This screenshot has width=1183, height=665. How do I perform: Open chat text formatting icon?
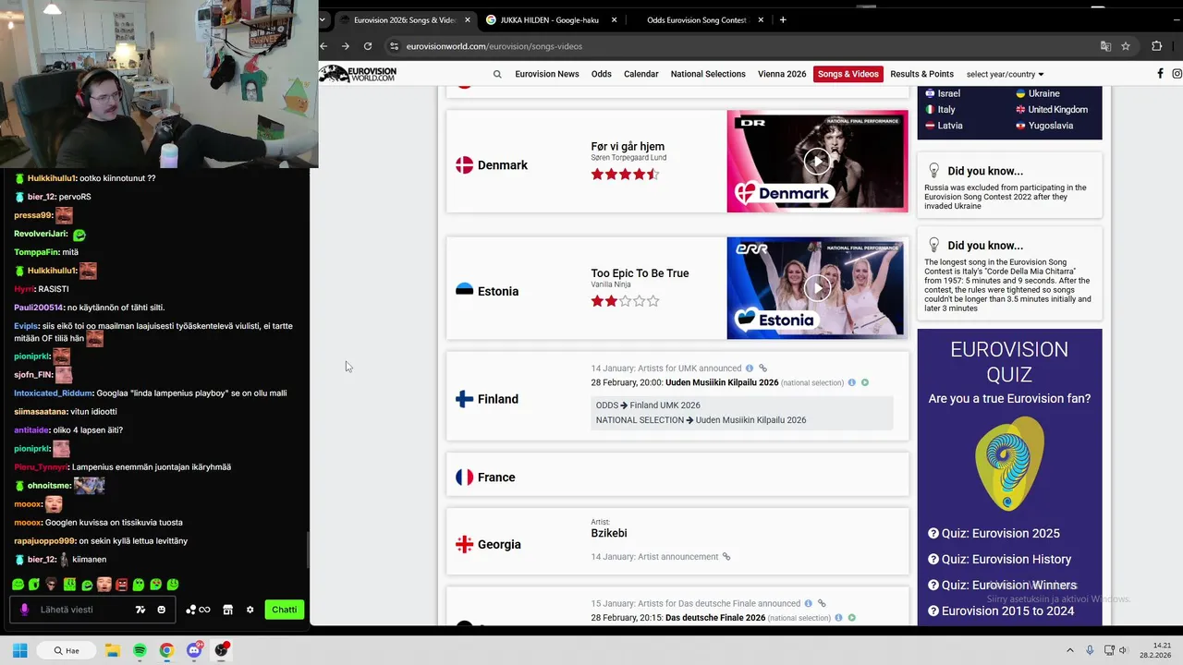(x=140, y=610)
